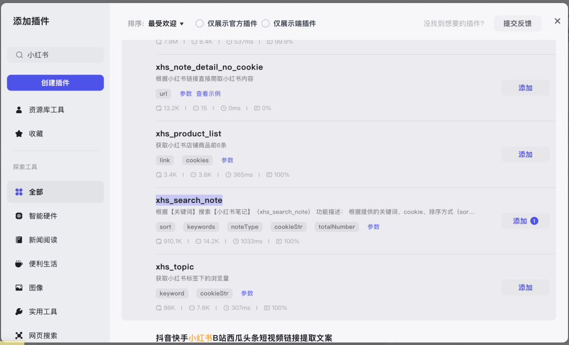Click the search field containing 小红书
The height and width of the screenshot is (345, 569).
(x=55, y=55)
